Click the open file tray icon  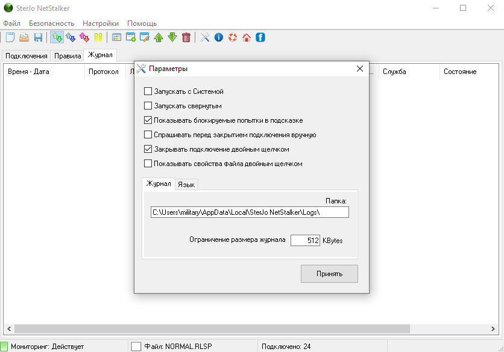[24, 37]
